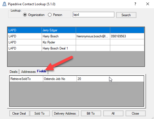Screen dimensions: 154x119
Task: Click the 098169563 phone number cell
Action: (127, 36)
